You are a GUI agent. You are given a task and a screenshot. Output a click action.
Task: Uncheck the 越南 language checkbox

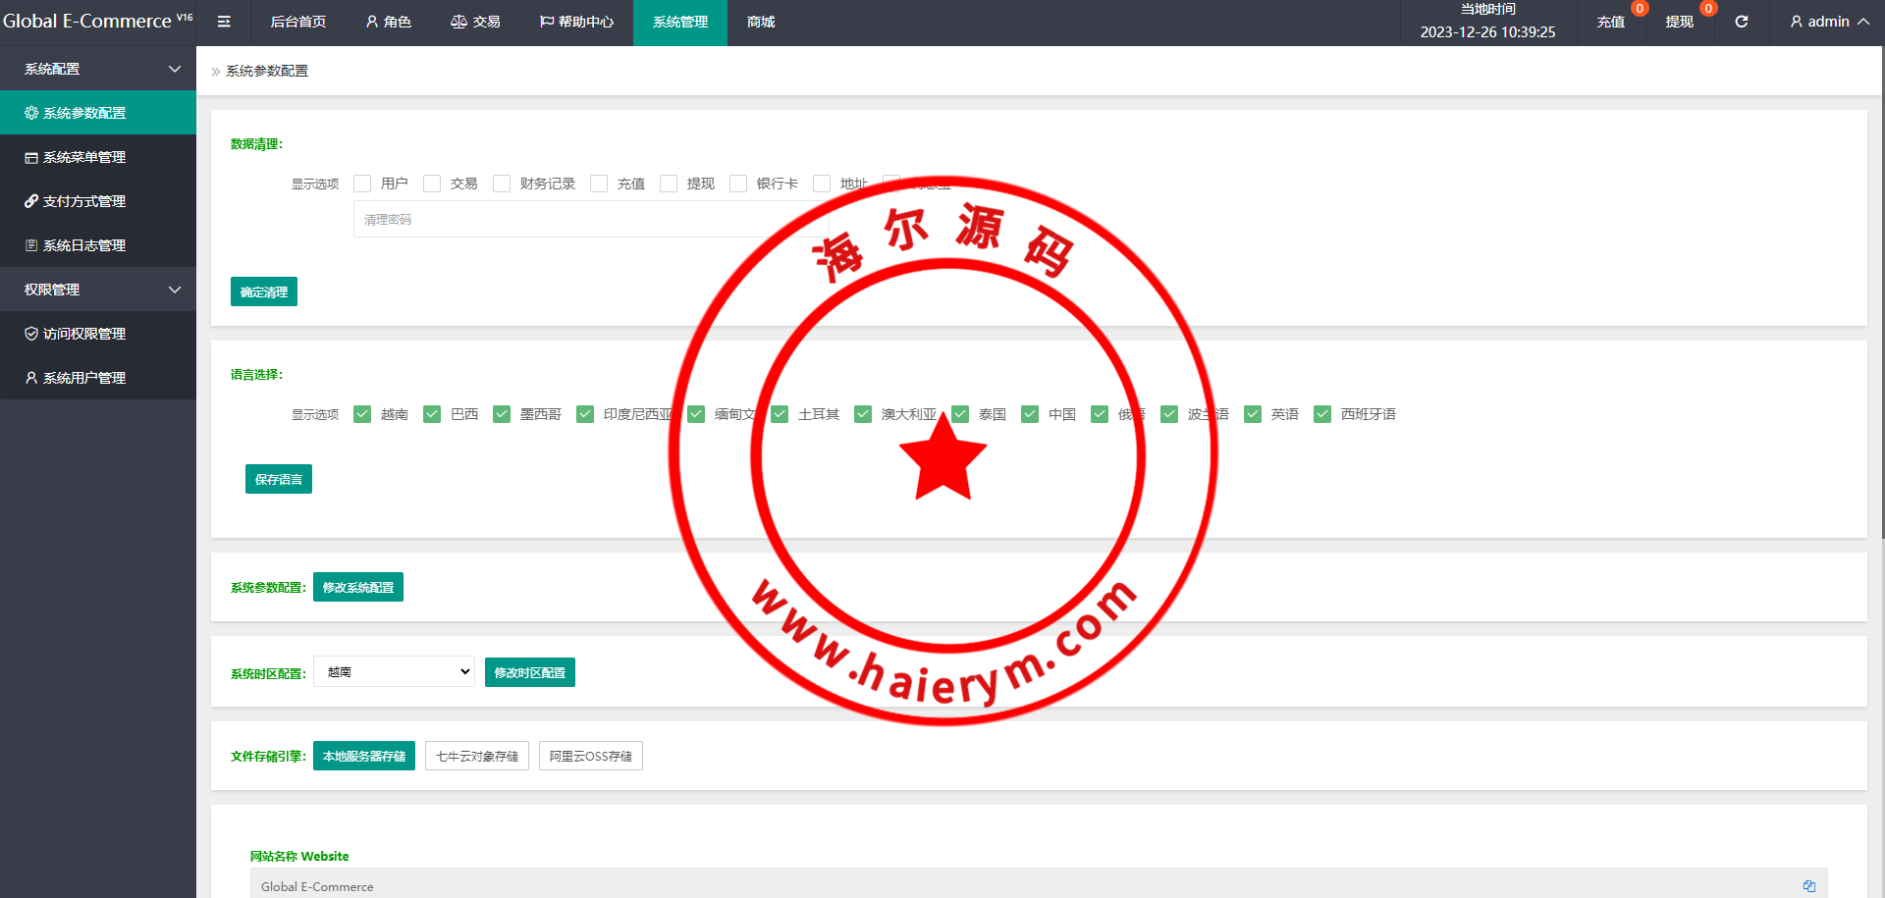click(x=362, y=414)
